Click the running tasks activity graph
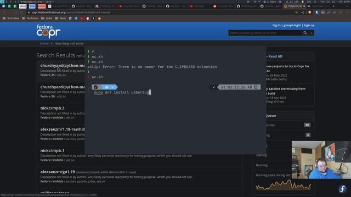This screenshot has height=197, width=351. (x=283, y=185)
